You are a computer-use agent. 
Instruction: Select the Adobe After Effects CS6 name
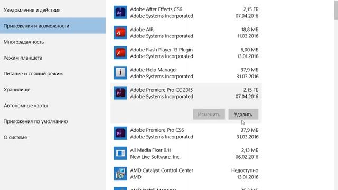[156, 9]
